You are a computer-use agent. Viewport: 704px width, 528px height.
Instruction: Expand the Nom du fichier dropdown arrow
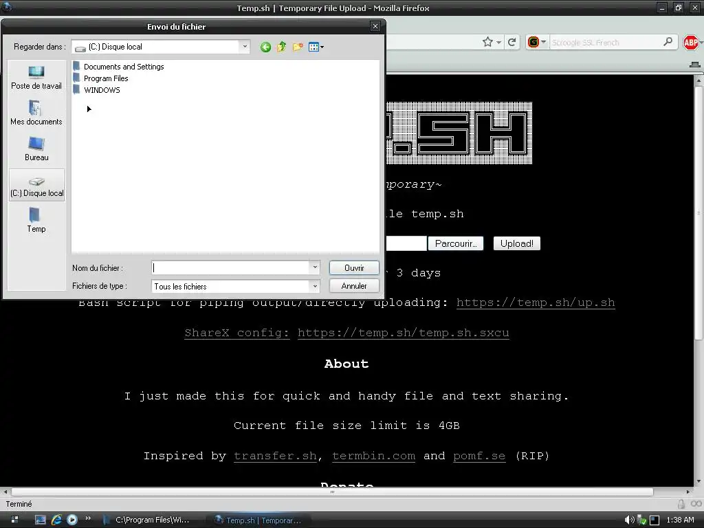coord(315,267)
